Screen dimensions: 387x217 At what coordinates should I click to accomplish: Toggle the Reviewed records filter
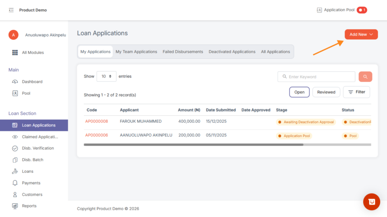[x=326, y=92]
